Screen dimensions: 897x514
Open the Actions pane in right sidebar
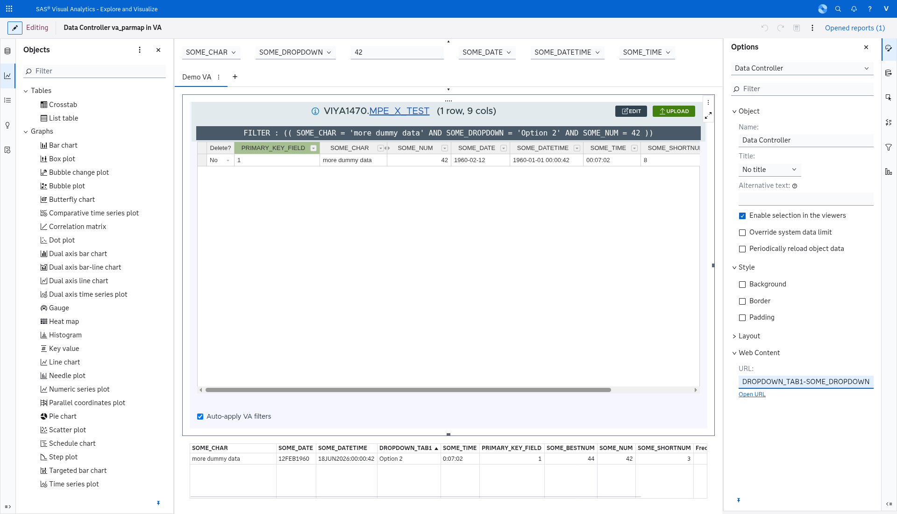point(889,98)
